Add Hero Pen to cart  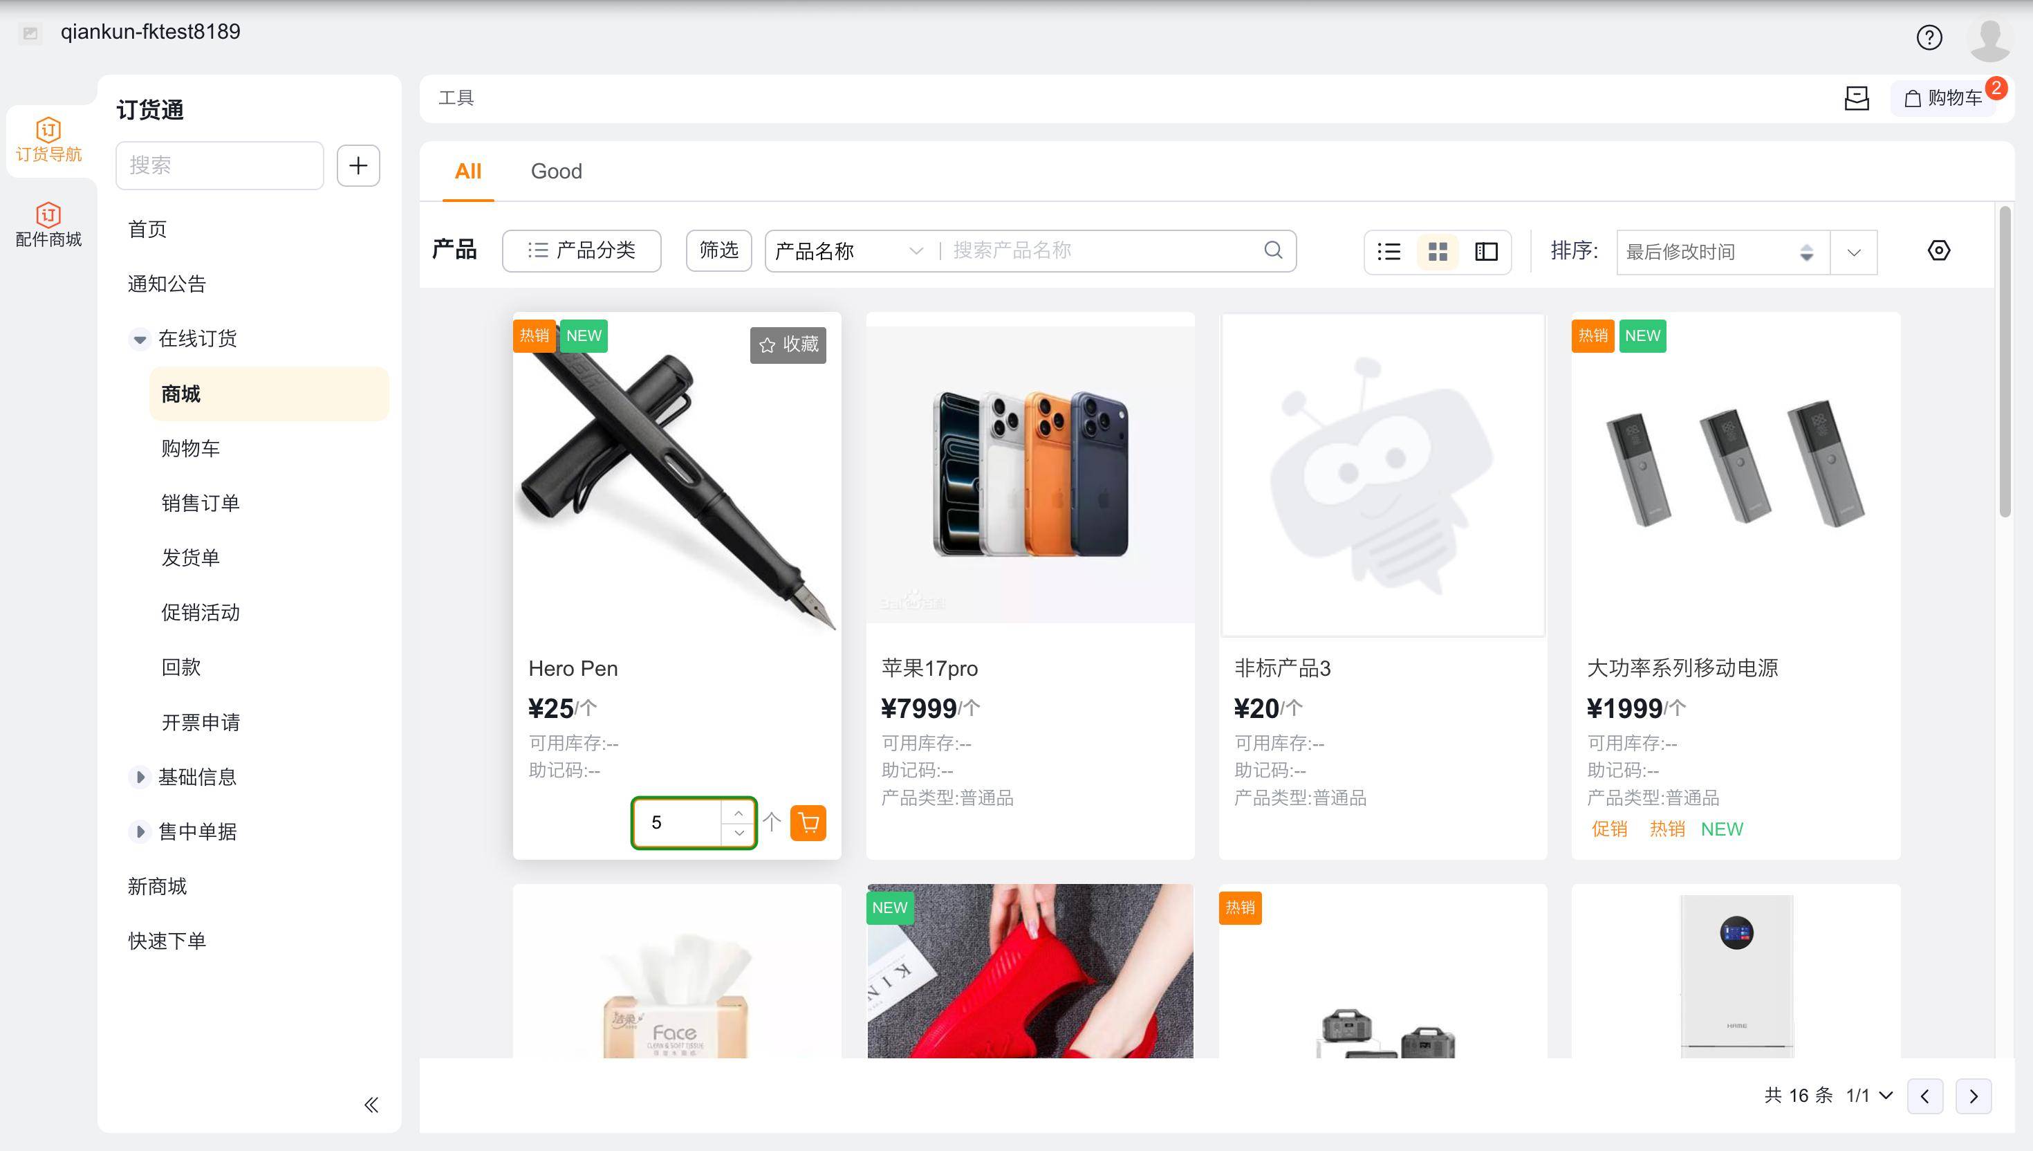(808, 823)
